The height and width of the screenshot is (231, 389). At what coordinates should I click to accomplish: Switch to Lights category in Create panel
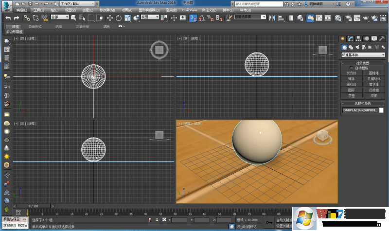coord(357,47)
